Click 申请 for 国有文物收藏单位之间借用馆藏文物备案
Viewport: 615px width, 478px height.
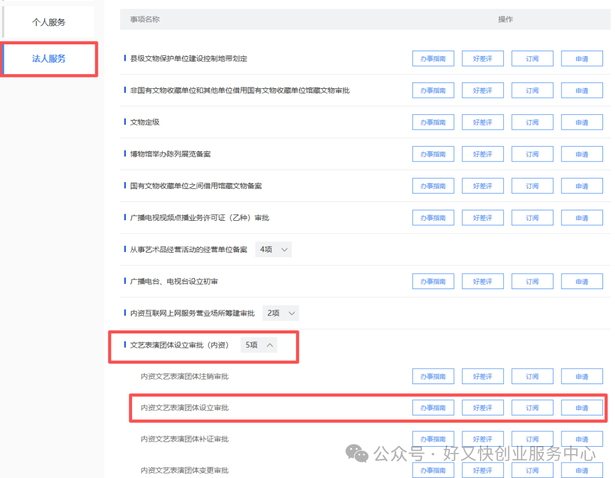point(582,186)
